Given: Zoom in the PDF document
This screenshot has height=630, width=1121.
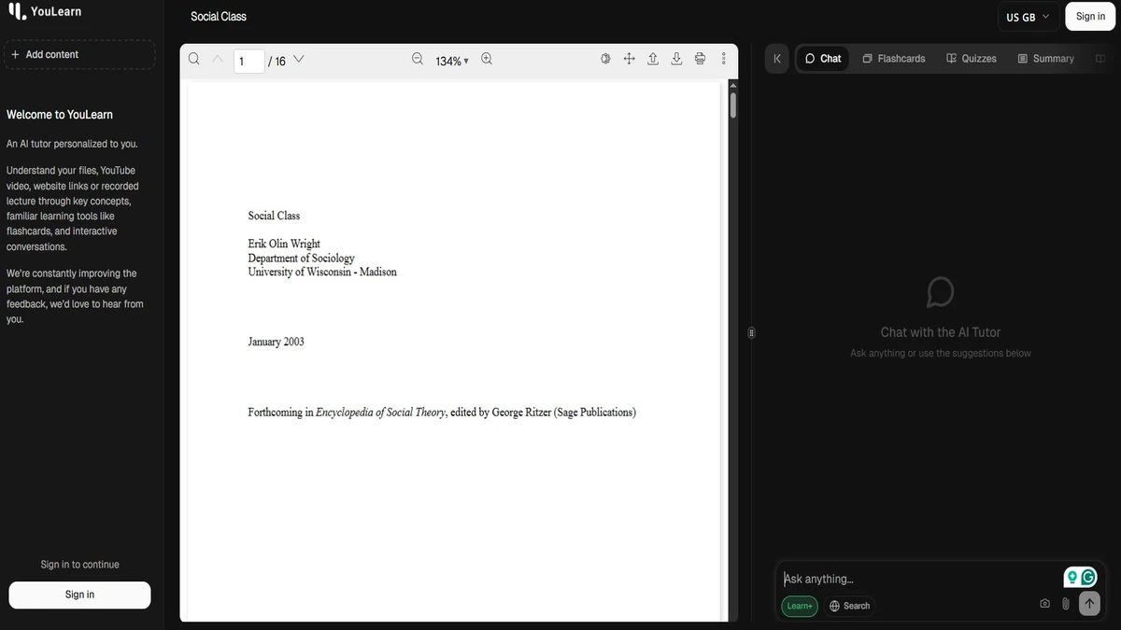Looking at the screenshot, I should point(487,59).
